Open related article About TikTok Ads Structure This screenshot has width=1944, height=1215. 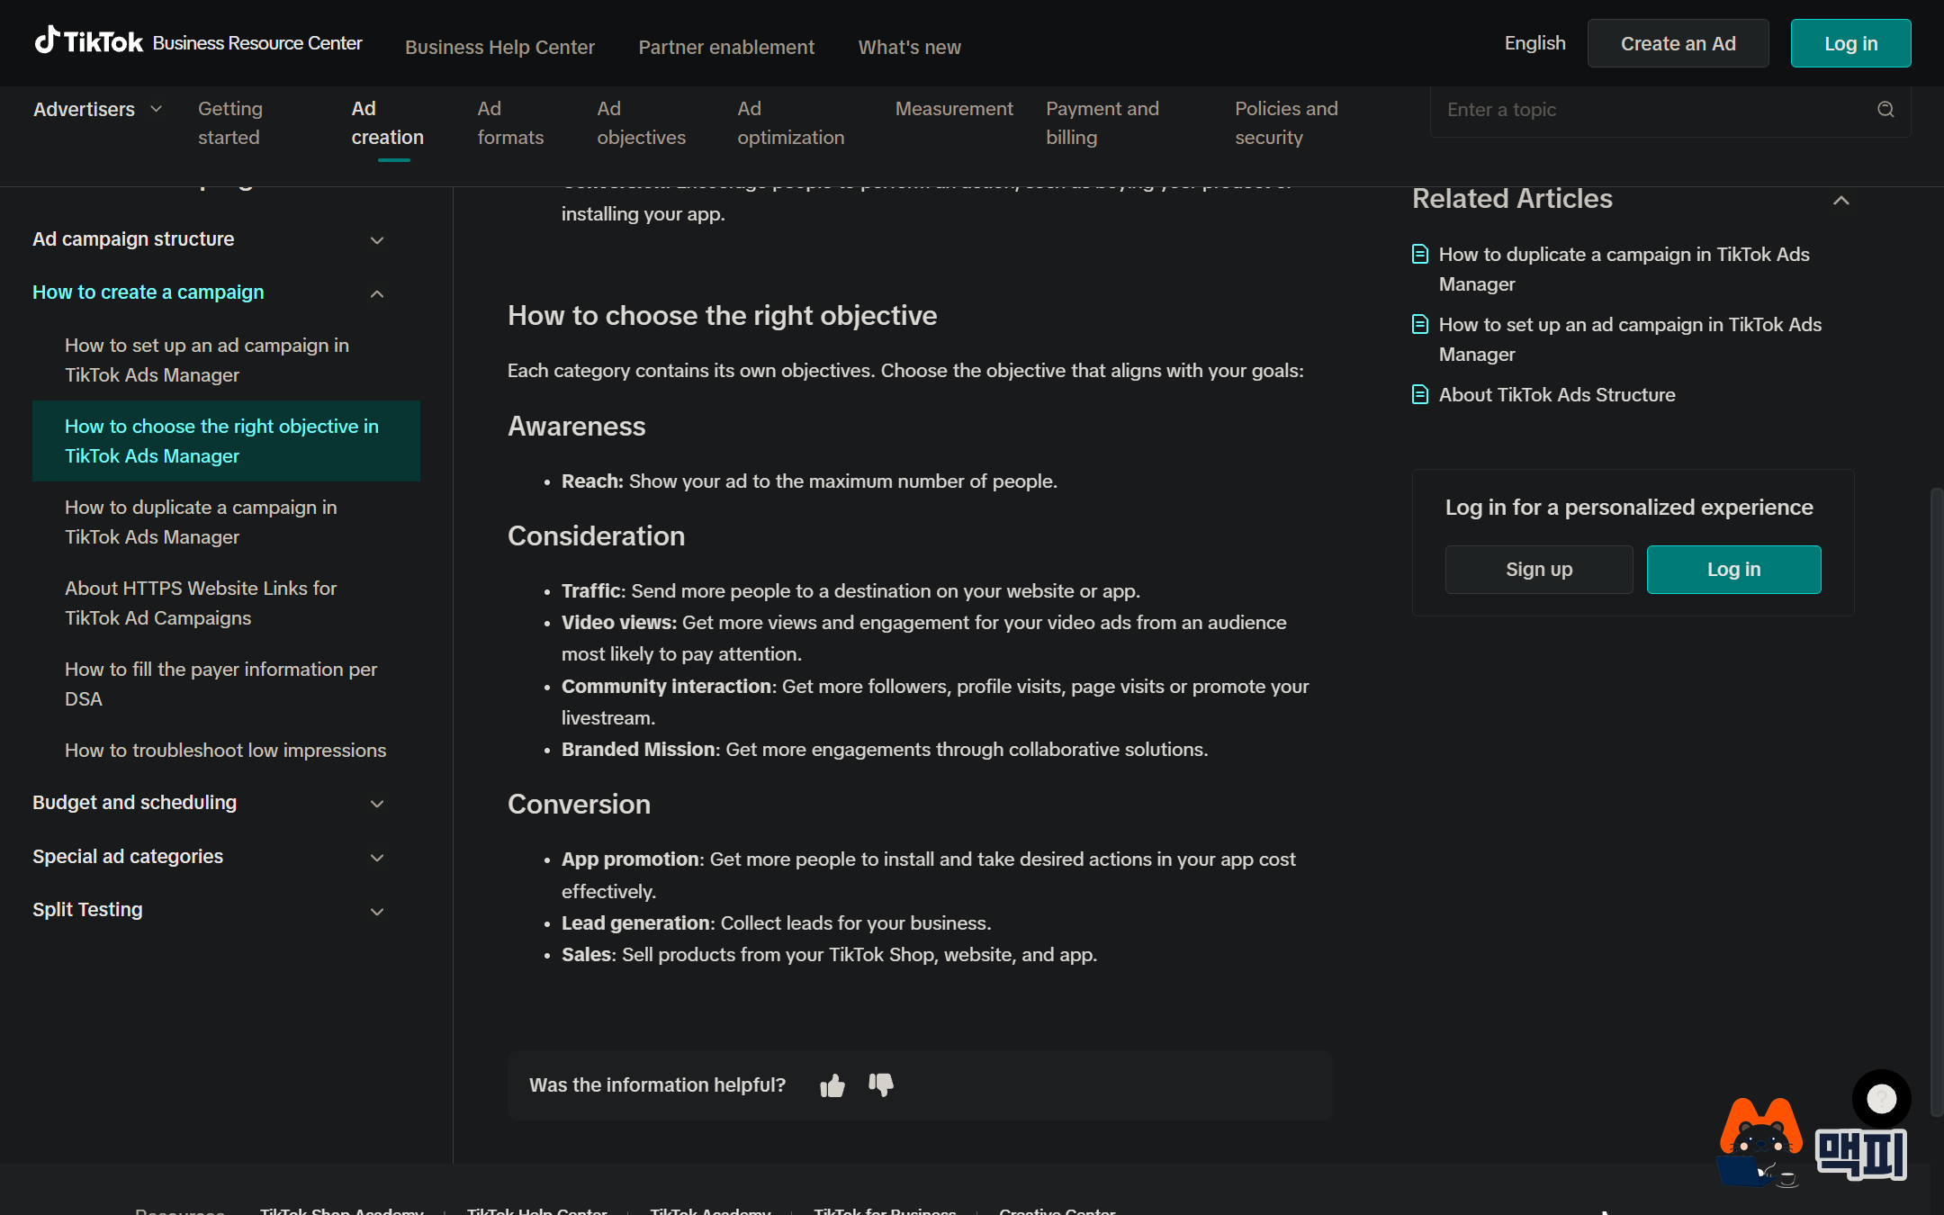click(1556, 395)
